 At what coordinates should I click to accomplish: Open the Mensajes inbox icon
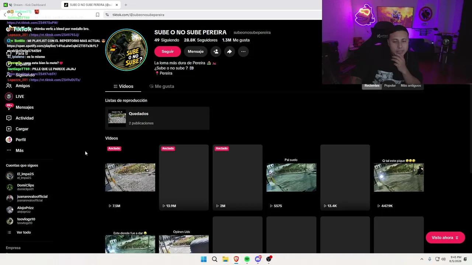9,107
